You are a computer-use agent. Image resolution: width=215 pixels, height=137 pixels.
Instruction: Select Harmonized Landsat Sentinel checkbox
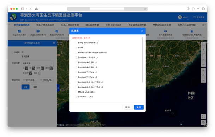tap(76, 53)
